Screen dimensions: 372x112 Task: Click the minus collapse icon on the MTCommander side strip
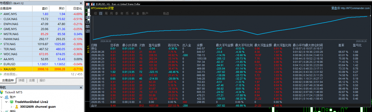(87, 7)
